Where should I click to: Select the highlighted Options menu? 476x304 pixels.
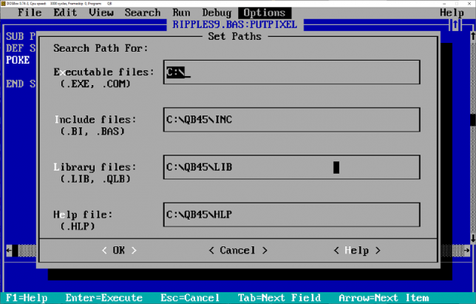(x=264, y=13)
